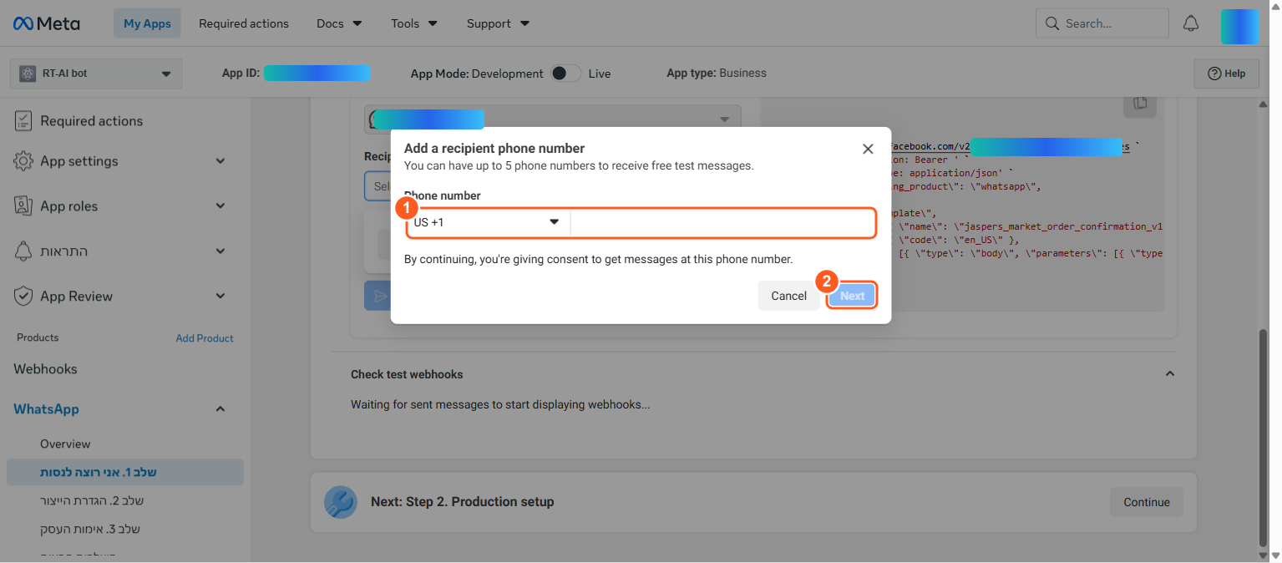
Task: Click the Help question mark button
Action: coord(1227,74)
